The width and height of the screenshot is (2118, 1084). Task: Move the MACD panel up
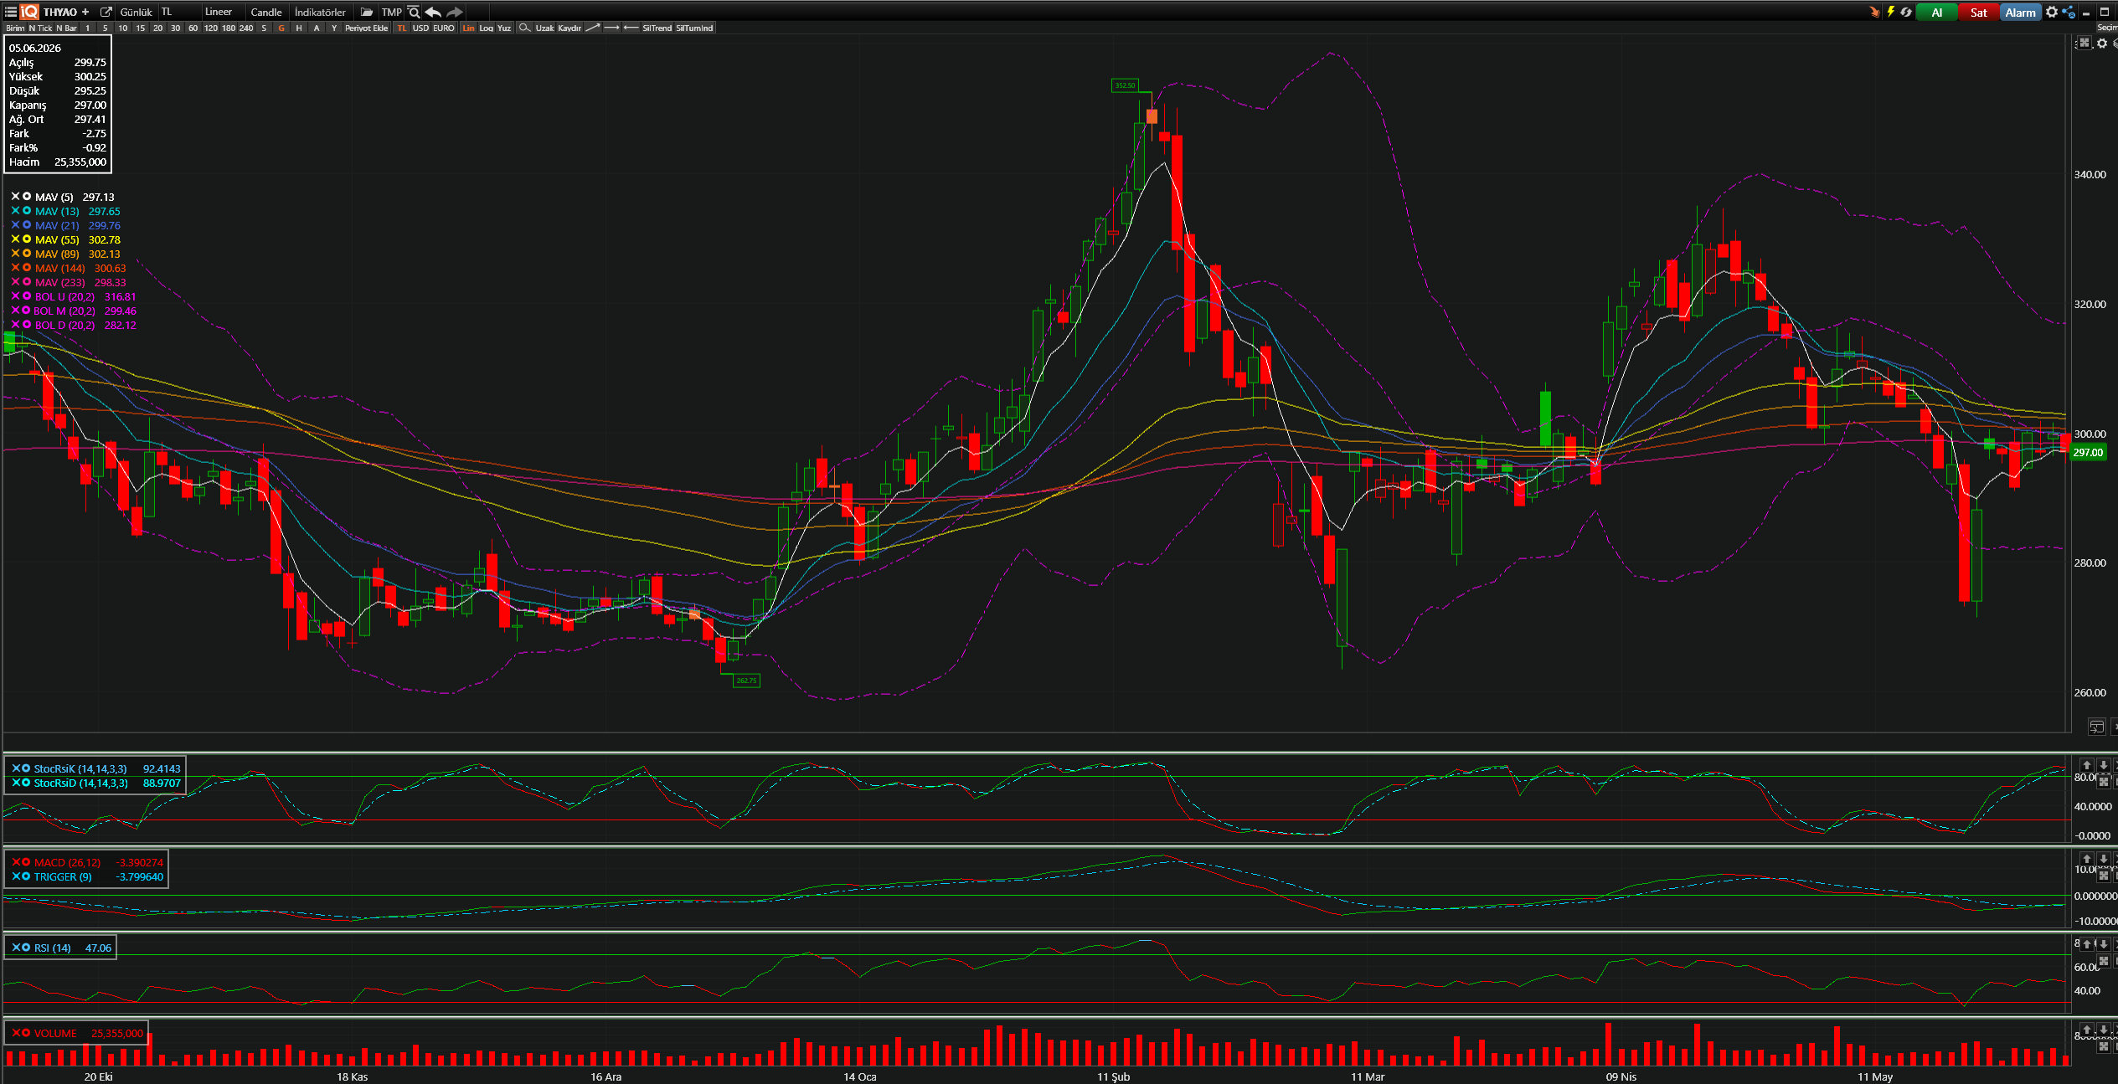tap(2087, 859)
